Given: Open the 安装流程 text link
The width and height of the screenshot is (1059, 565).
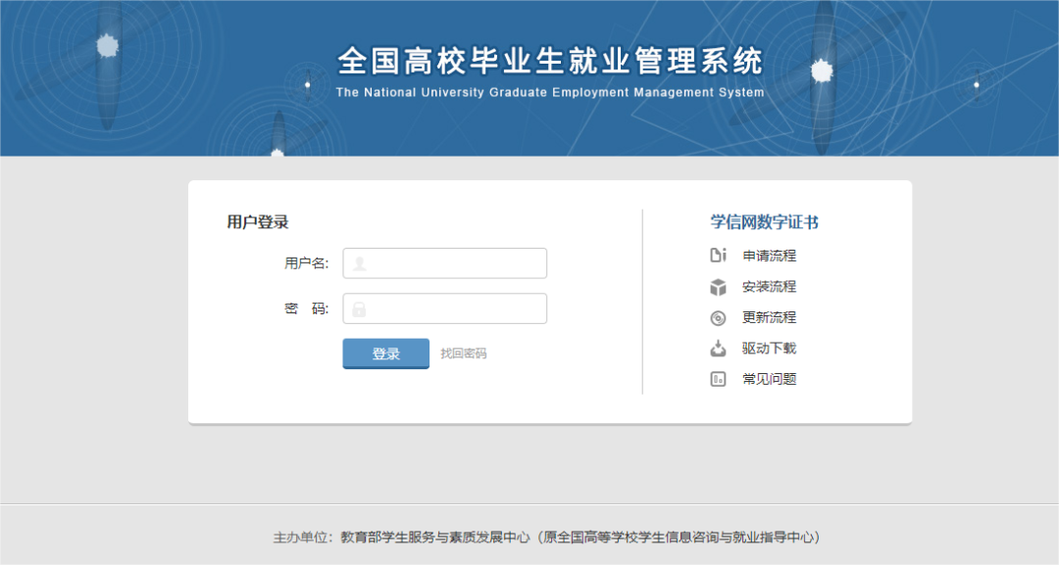Looking at the screenshot, I should coord(770,287).
